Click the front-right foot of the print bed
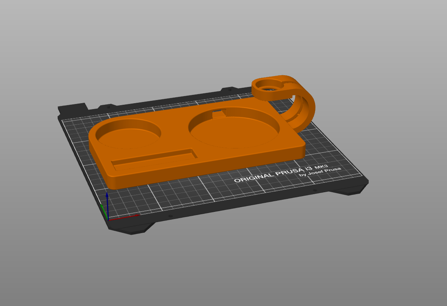Image resolution: width=447 pixels, height=306 pixels. pos(348,190)
